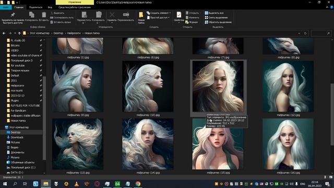Click Select all in the ribbon
Screen dimensions: 334x188
pos(214,13)
